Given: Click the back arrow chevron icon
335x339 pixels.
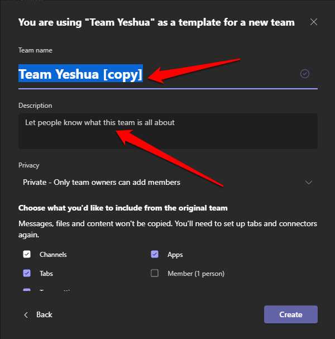Looking at the screenshot, I should coord(26,315).
